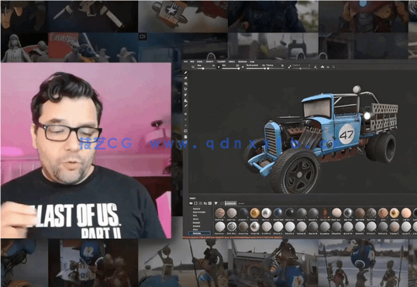Viewport: 417px width, 287px height.
Task: Click the first round icon in the shelf toolbar
Action: pyautogui.click(x=191, y=203)
